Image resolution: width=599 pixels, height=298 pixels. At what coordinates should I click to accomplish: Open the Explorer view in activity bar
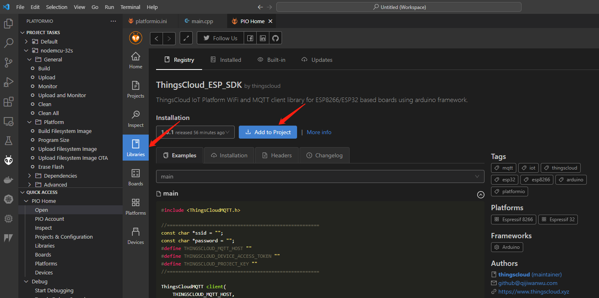click(x=9, y=24)
